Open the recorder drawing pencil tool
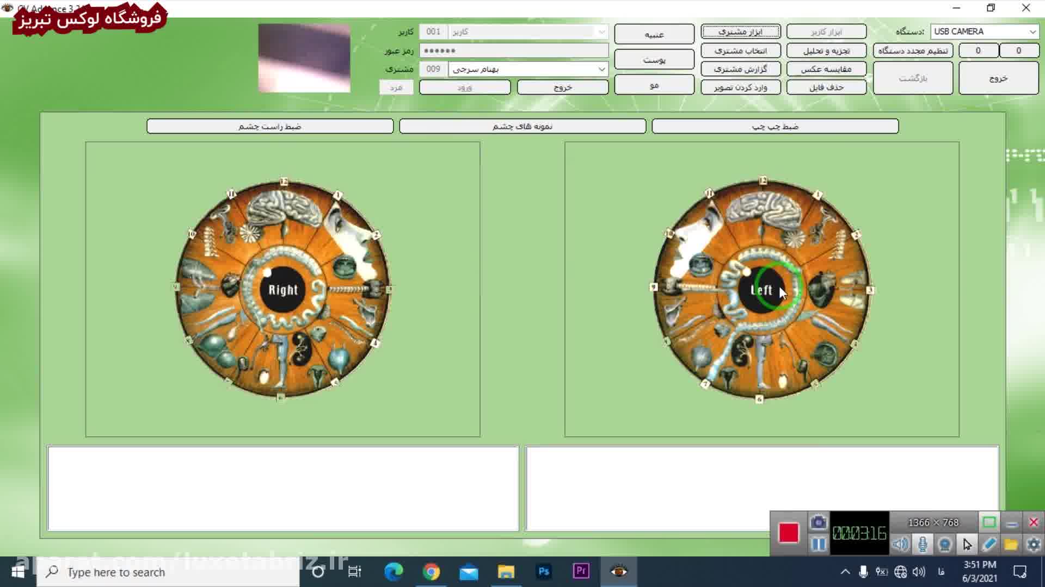 point(989,544)
